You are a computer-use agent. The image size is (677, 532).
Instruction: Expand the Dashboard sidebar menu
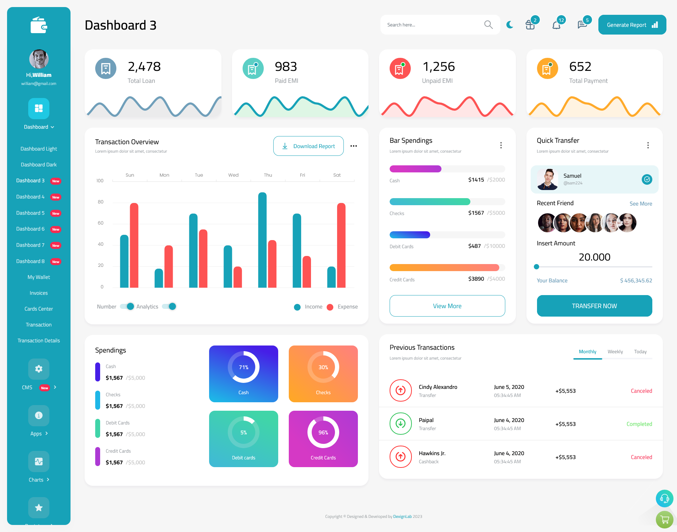pyautogui.click(x=38, y=127)
